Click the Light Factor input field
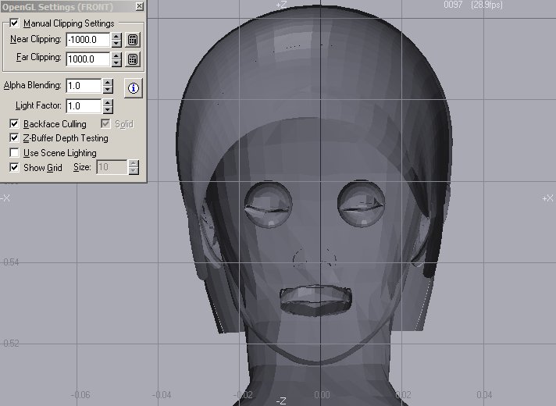Screen dimensions: 556x406 tap(83, 106)
